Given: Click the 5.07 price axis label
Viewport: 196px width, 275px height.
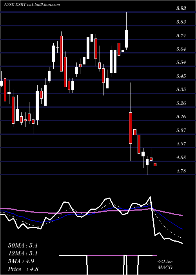Looking at the screenshot, I should tap(181, 130).
